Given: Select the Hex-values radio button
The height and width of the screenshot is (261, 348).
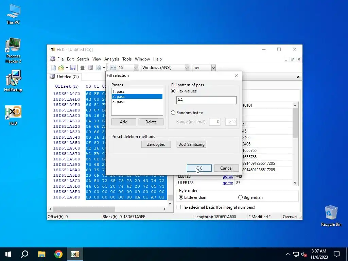Looking at the screenshot, I should click(x=173, y=91).
